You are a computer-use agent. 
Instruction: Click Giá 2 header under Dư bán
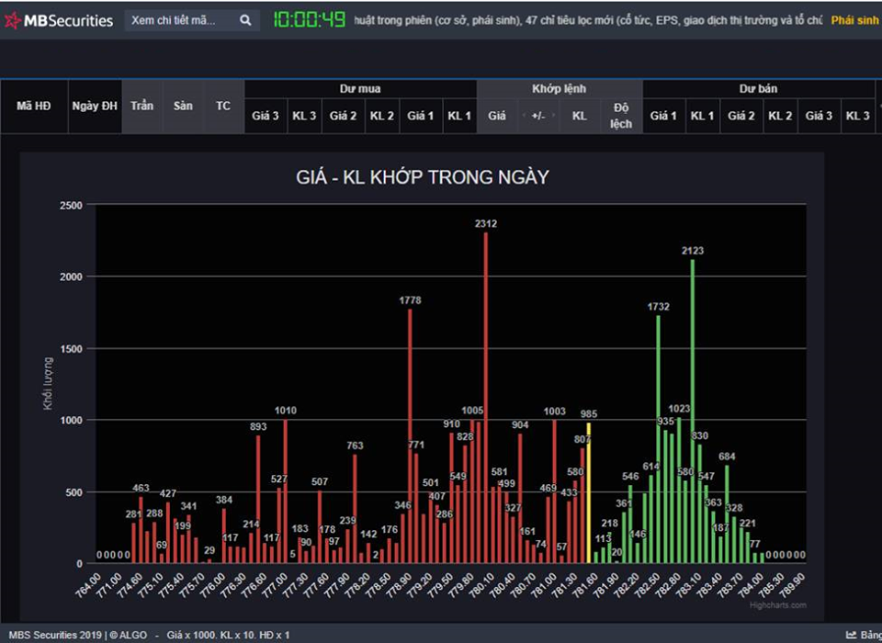click(x=741, y=116)
